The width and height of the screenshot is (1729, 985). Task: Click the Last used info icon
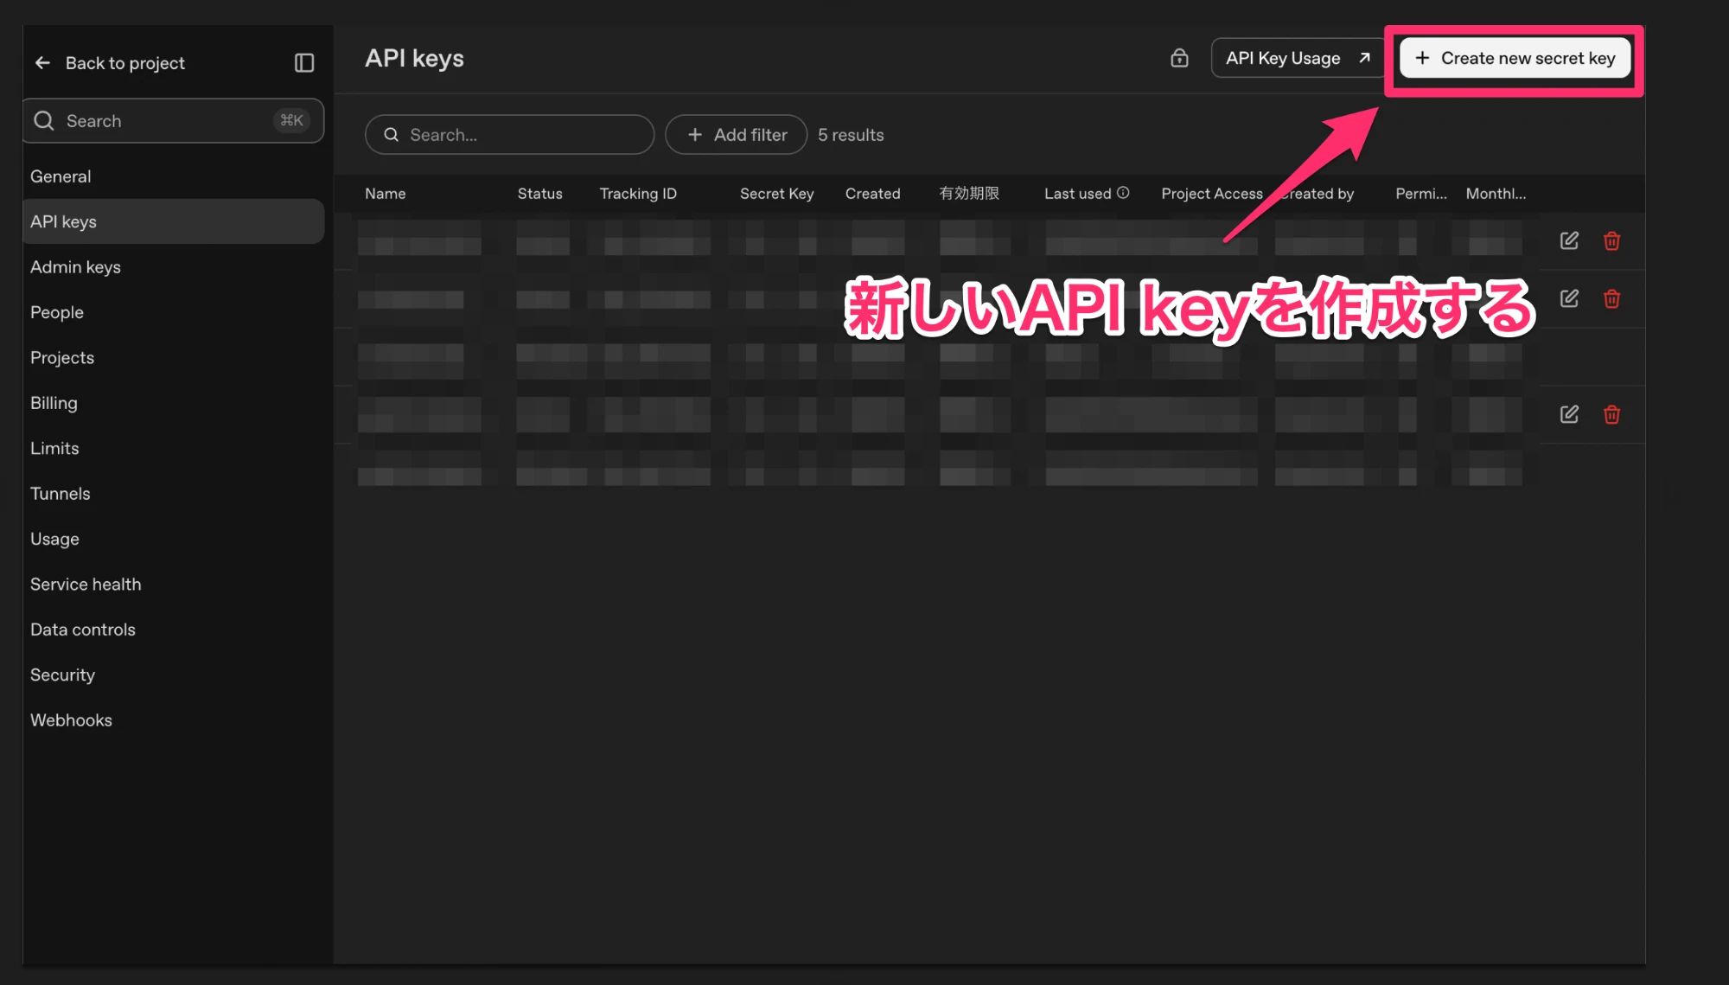1123,193
